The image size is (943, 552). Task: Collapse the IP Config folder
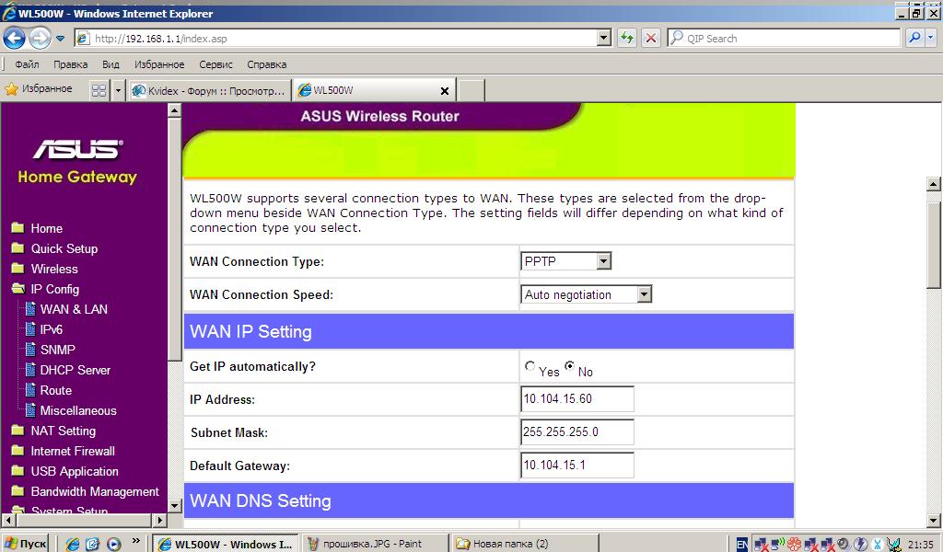[18, 288]
